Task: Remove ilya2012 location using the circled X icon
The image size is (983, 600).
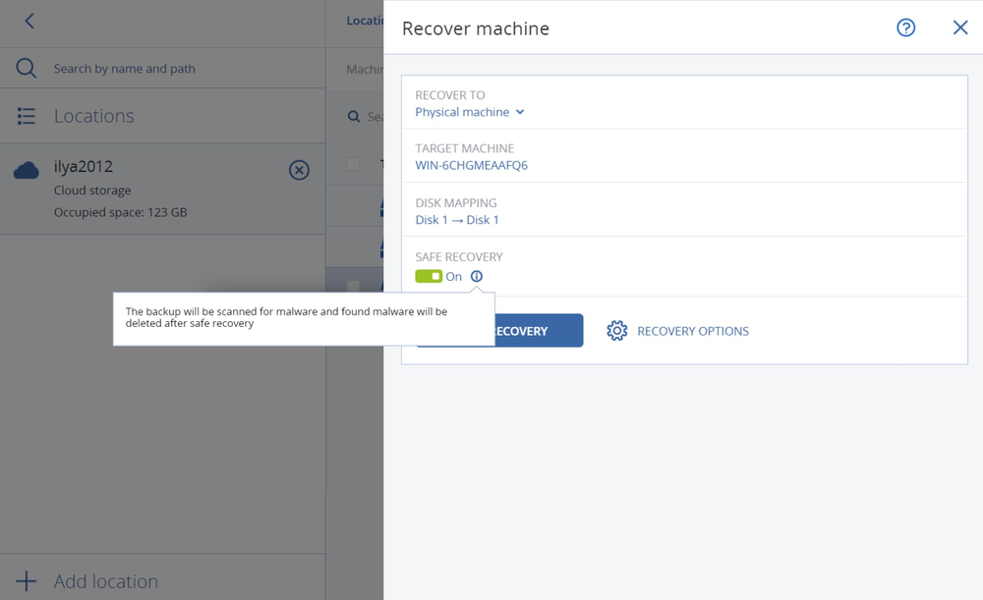Action: 299,170
